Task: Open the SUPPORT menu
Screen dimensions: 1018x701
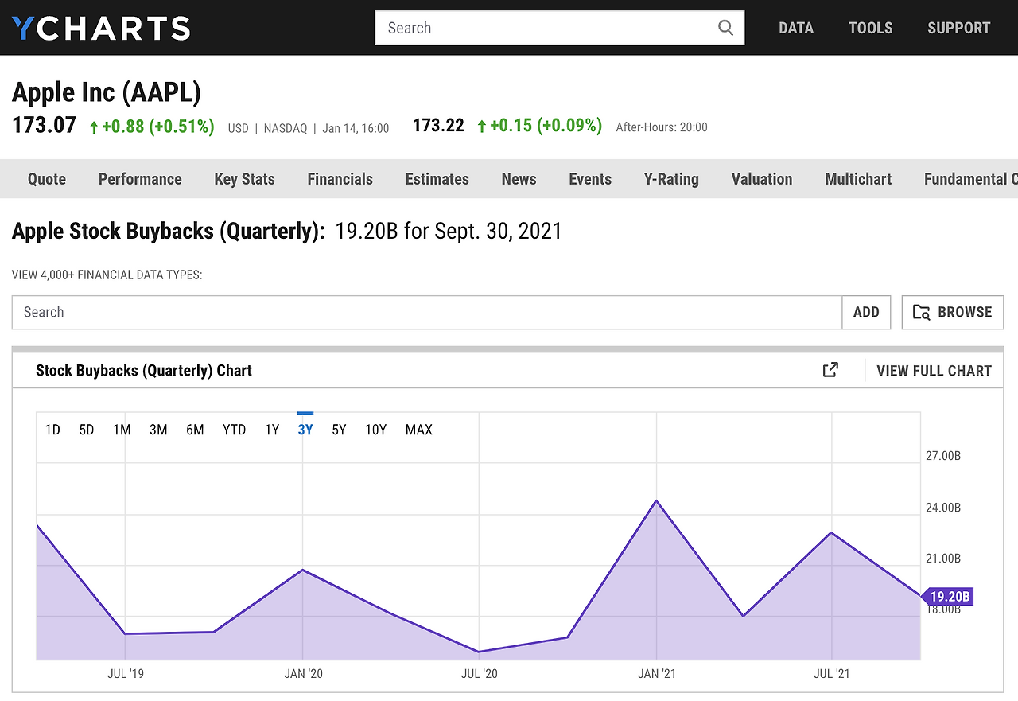Action: (959, 28)
